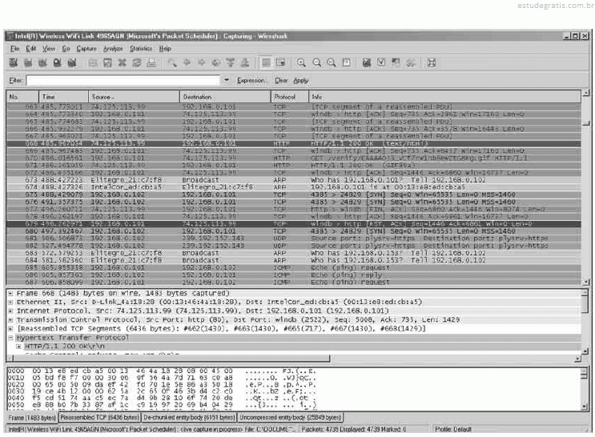Image resolution: width=595 pixels, height=437 pixels.
Task: Close the capture file icon
Action: coord(122,63)
